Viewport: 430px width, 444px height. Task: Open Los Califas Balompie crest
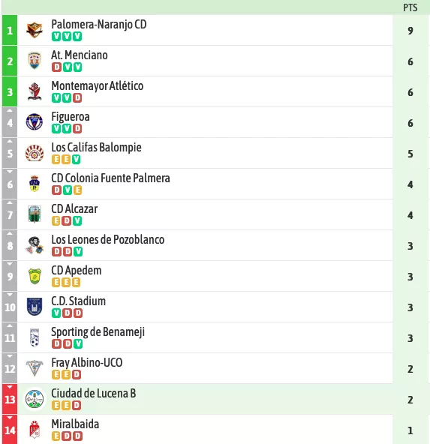35,153
